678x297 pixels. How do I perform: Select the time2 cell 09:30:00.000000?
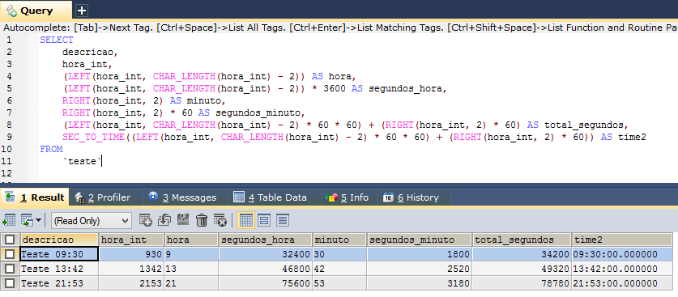[622, 254]
